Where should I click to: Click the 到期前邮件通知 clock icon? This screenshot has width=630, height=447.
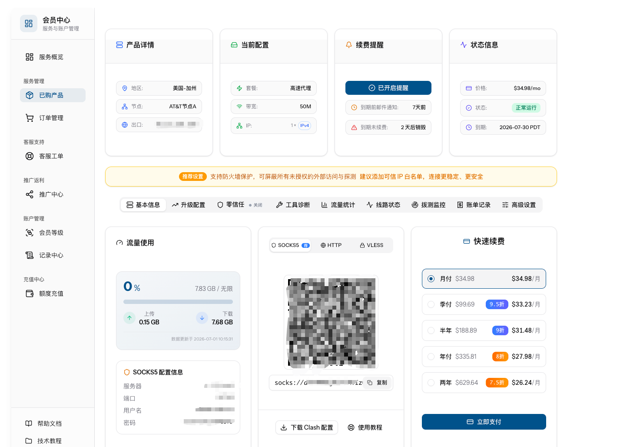[x=354, y=107]
